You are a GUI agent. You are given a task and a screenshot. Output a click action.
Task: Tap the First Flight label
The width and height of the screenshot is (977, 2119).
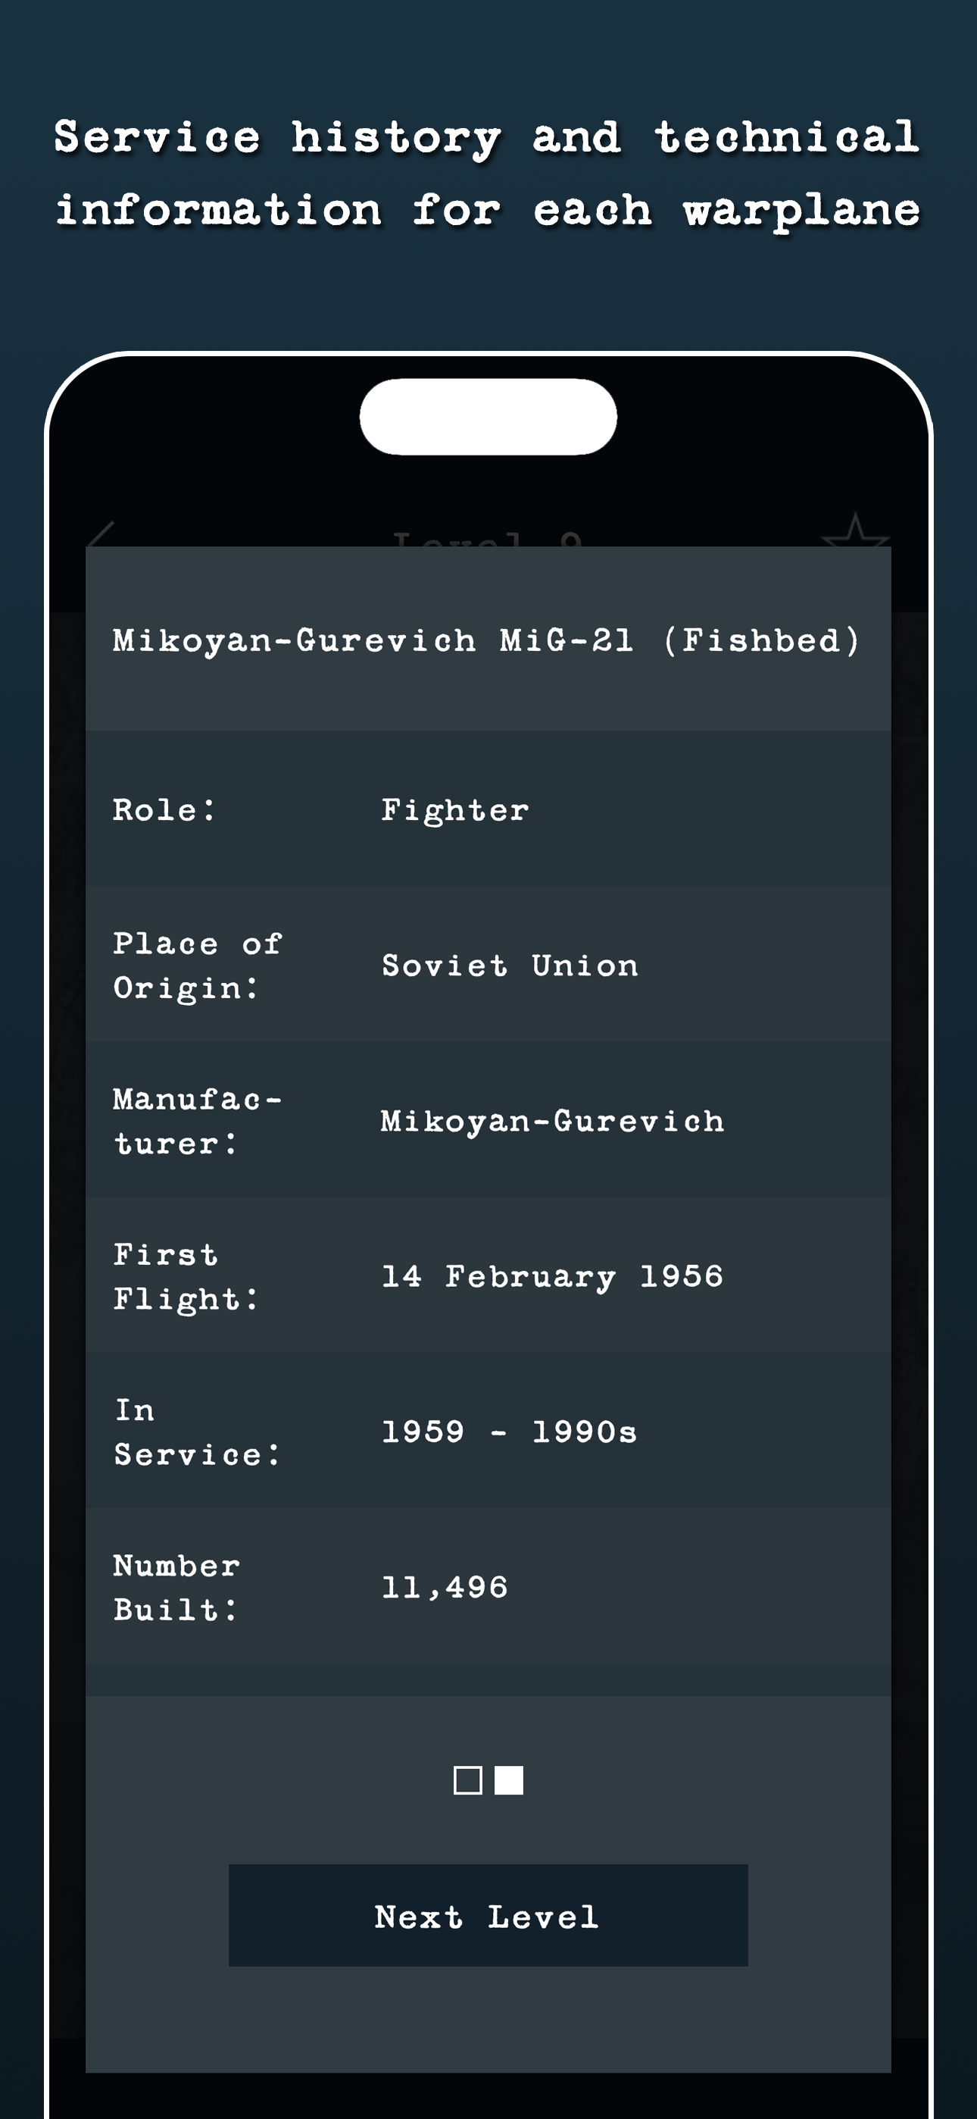coord(186,1277)
